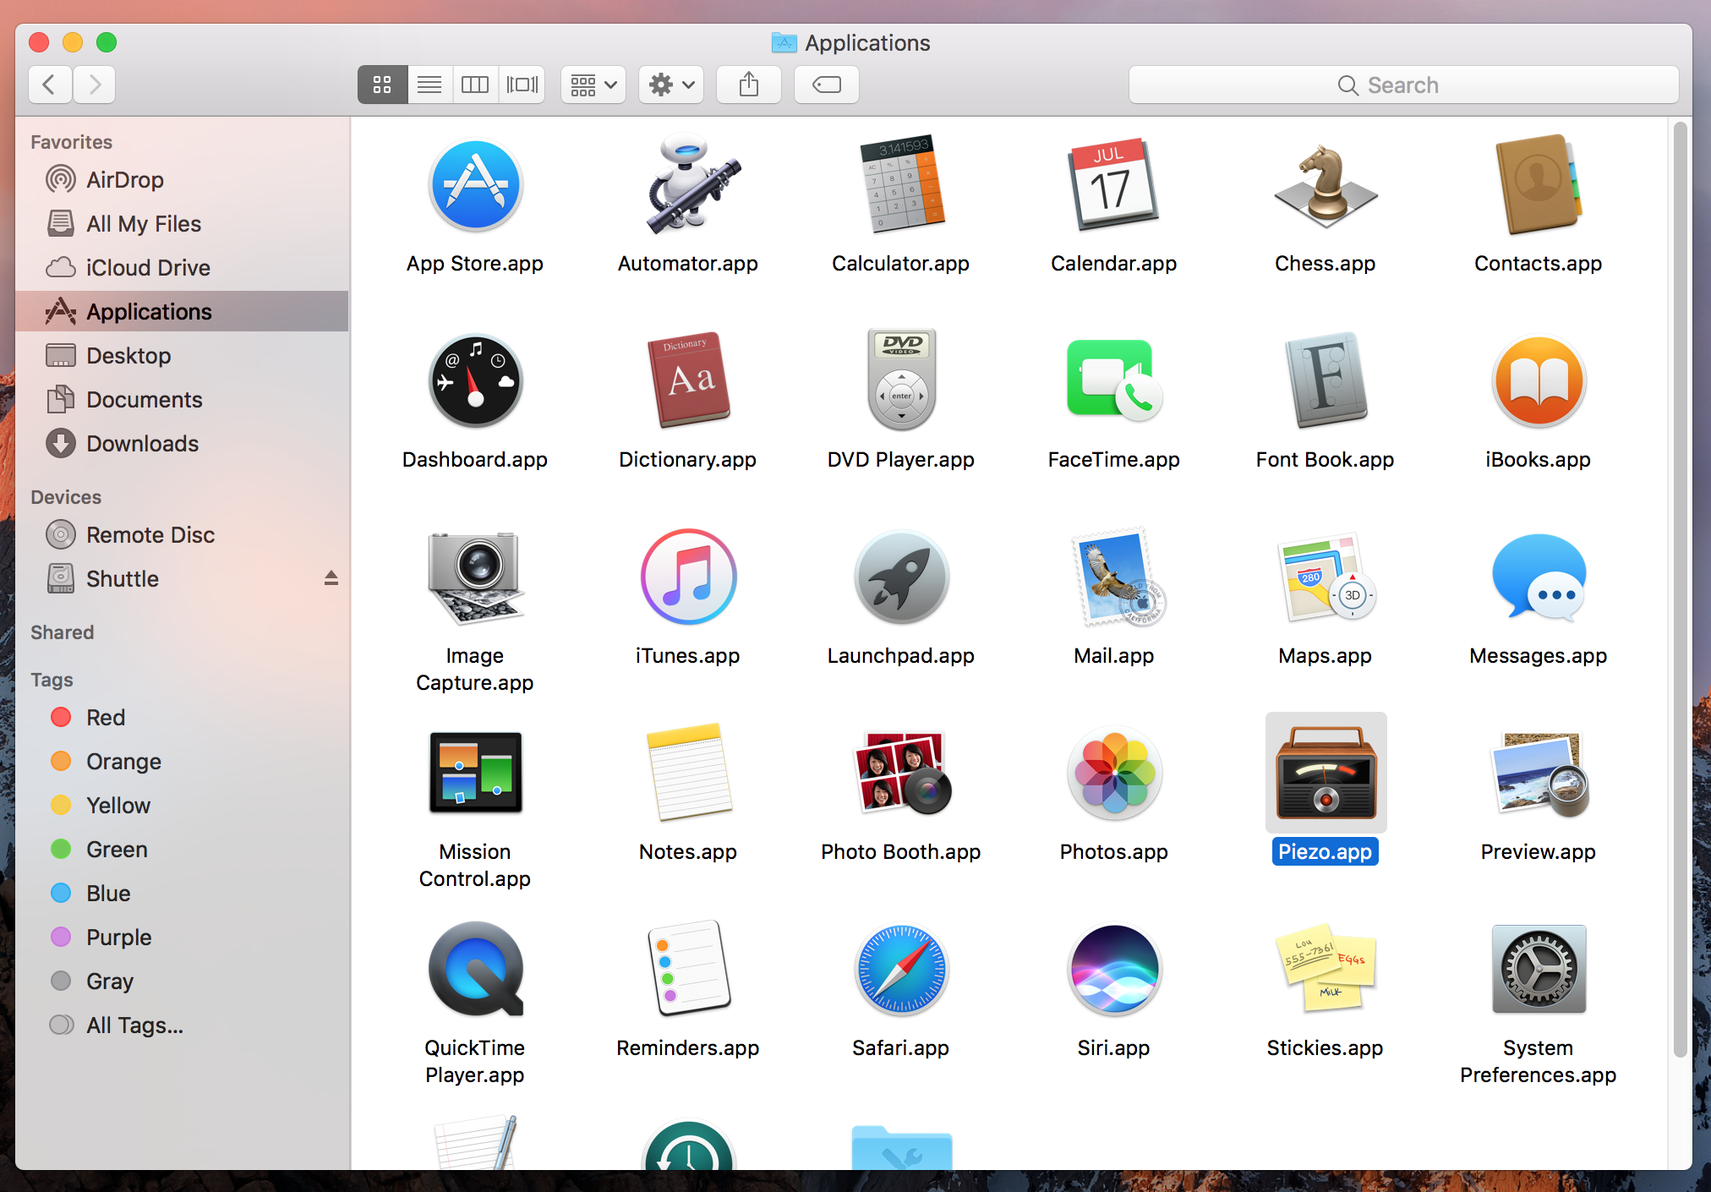This screenshot has width=1711, height=1192.
Task: Click the Chess.app knight icon
Action: pos(1325,184)
